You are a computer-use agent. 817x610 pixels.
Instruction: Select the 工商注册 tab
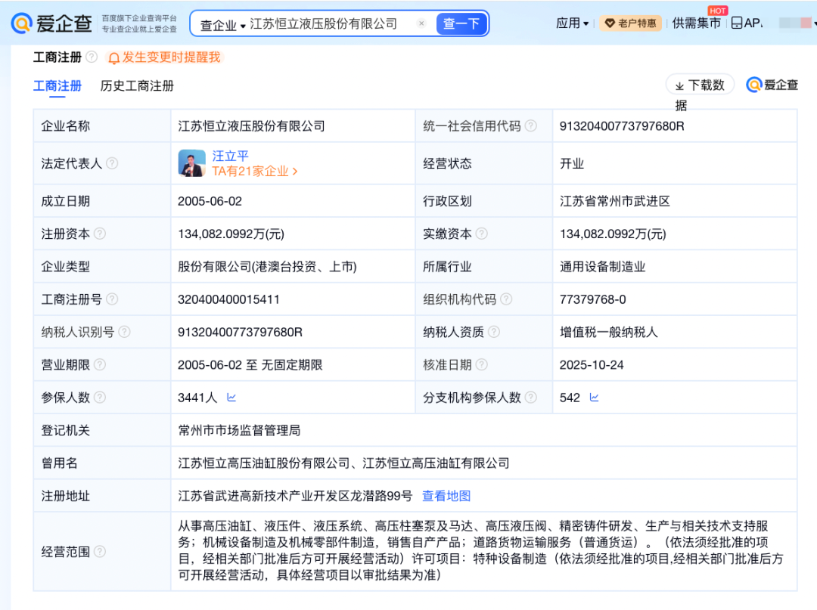coord(57,86)
